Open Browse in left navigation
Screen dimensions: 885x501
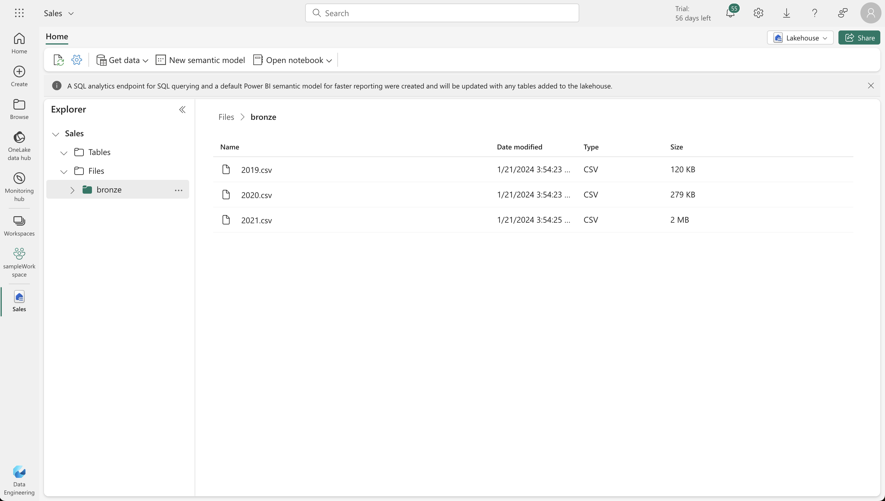[19, 109]
